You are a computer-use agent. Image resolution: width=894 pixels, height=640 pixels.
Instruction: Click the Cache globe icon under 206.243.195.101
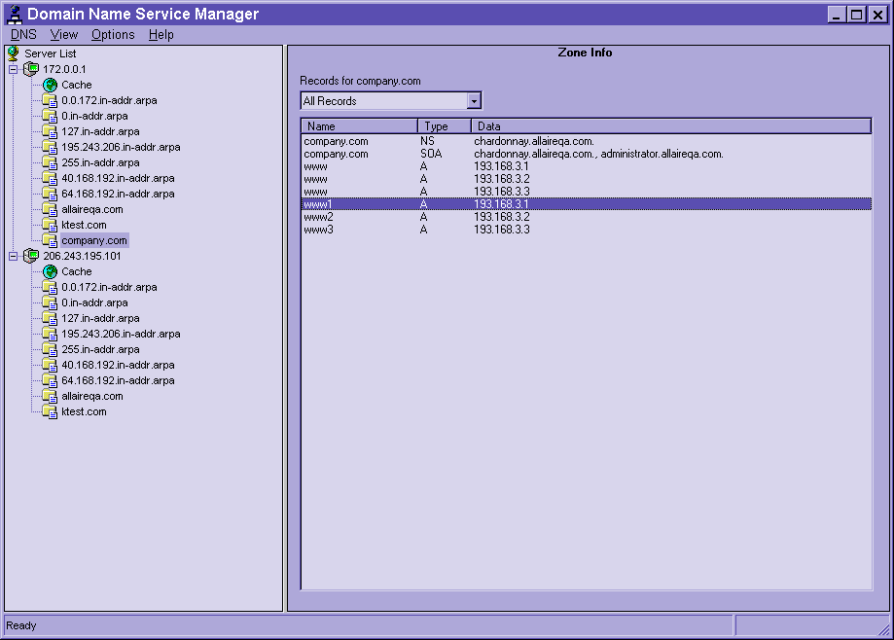click(50, 271)
